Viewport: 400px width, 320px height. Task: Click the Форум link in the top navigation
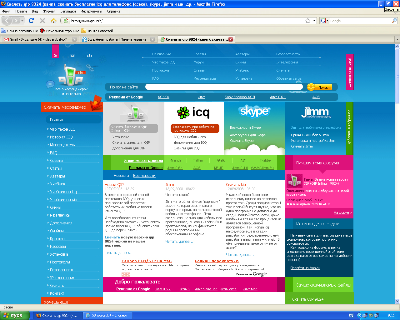coord(198,62)
